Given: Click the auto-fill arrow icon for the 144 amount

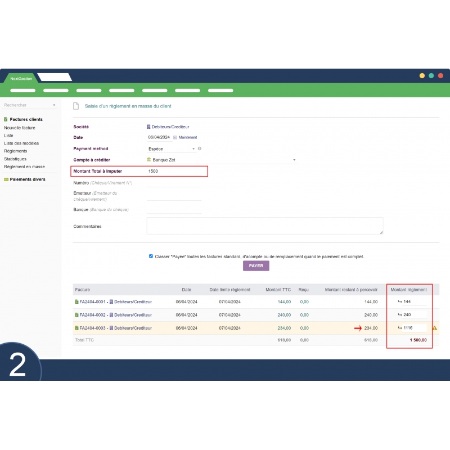Looking at the screenshot, I should 400,302.
